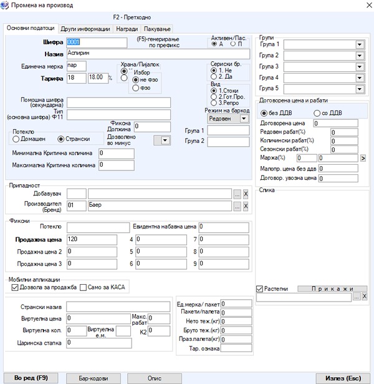The height and width of the screenshot is (384, 374).
Task: Open the Режим на баркод dropdown
Action: click(x=244, y=119)
